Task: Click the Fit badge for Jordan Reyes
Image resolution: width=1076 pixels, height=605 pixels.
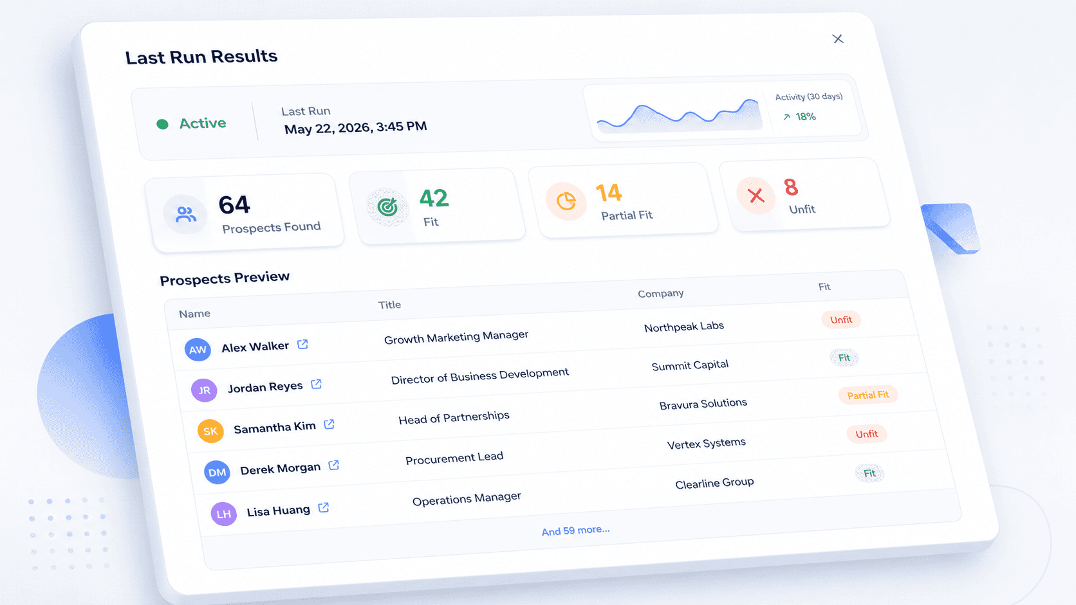Action: click(844, 357)
